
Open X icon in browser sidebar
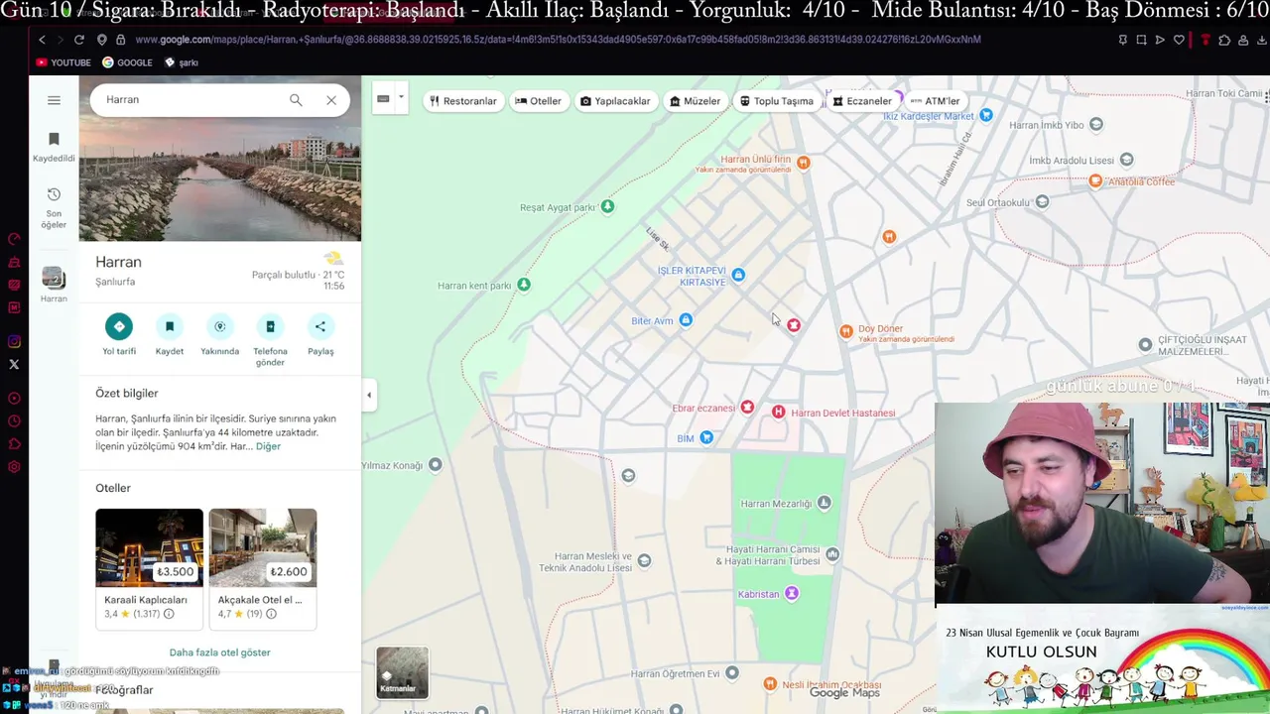click(x=14, y=364)
